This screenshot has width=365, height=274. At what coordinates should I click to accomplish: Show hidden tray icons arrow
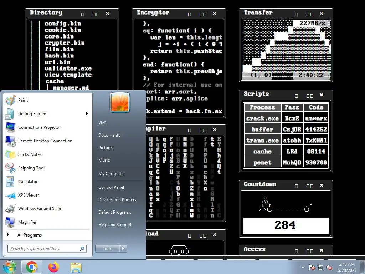(303, 267)
